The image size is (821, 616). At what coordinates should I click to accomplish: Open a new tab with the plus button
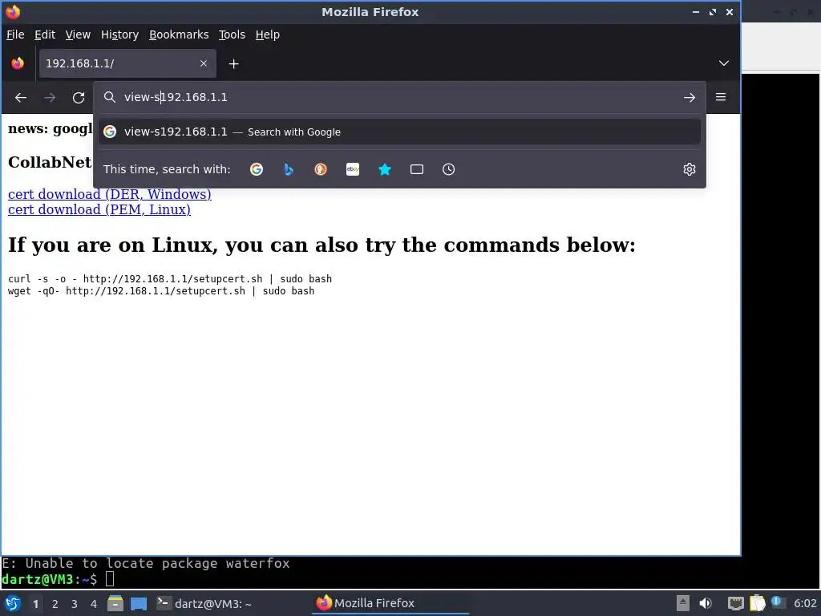(x=233, y=64)
